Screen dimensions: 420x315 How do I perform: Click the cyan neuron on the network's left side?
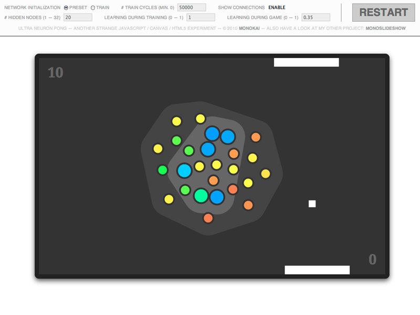pos(185,170)
